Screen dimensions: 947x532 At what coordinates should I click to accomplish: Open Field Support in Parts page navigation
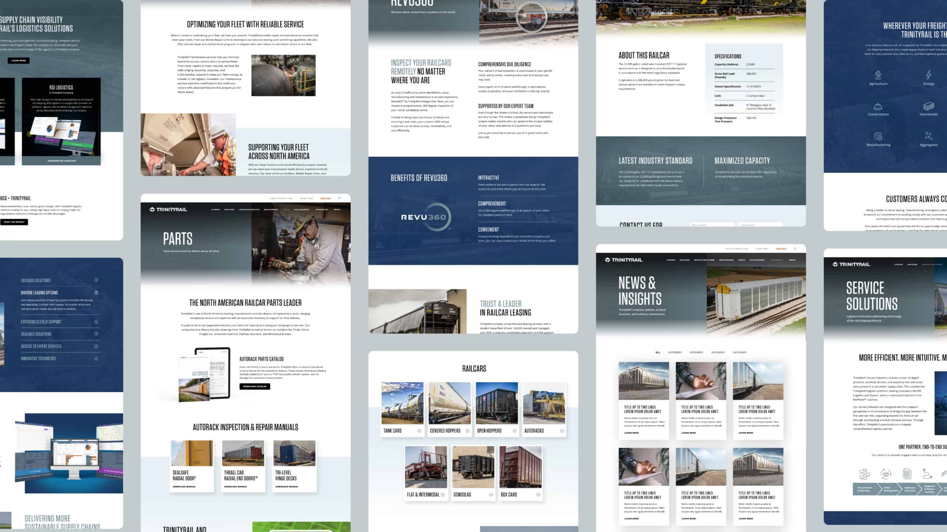(x=302, y=209)
